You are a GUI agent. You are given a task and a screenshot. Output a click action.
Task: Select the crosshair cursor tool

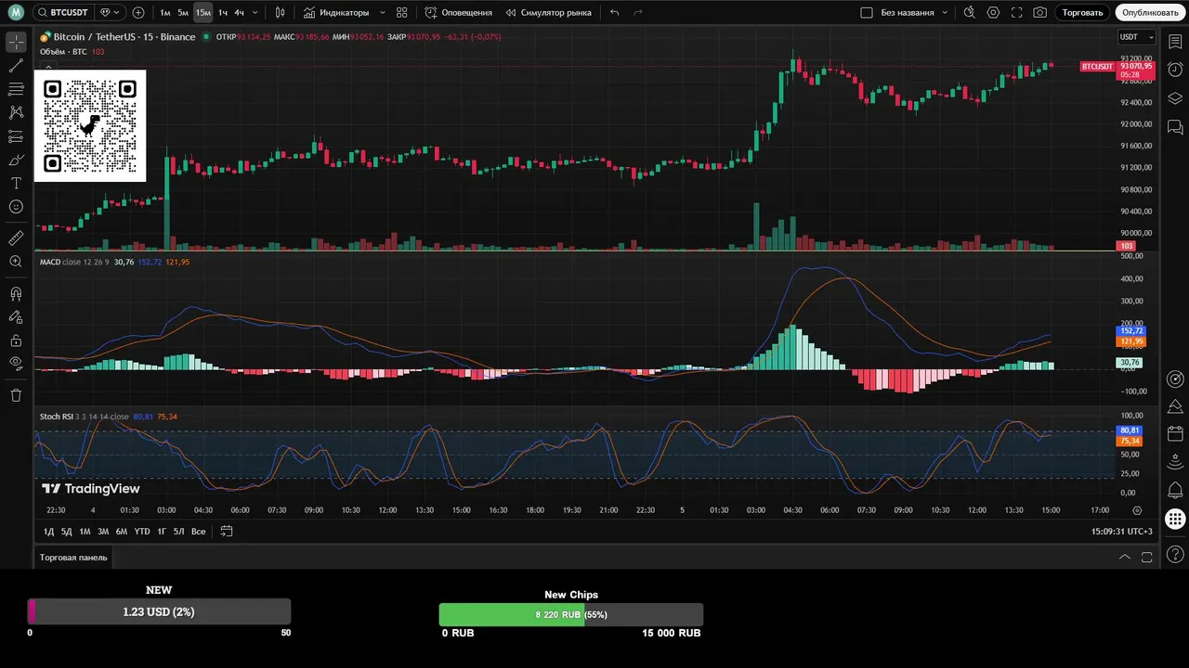[16, 42]
